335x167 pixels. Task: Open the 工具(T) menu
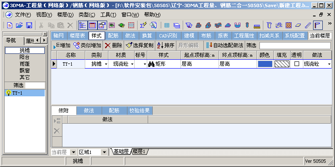click(108, 15)
